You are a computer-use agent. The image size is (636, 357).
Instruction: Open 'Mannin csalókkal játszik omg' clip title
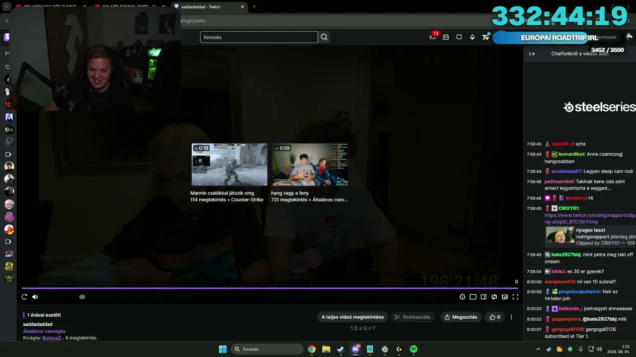click(x=222, y=193)
